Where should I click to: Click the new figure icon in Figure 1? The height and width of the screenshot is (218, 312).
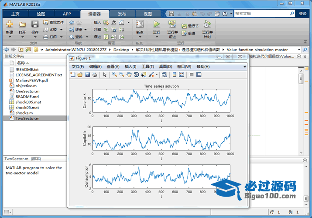(x=73, y=75)
